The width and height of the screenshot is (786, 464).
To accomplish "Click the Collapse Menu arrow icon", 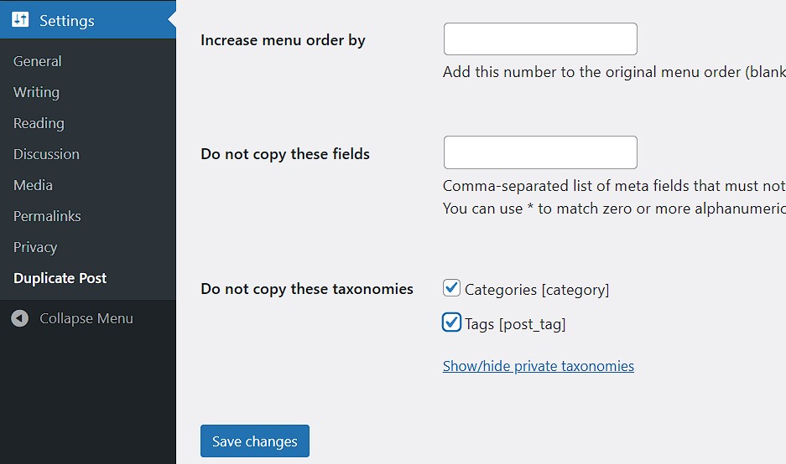I will pyautogui.click(x=22, y=318).
